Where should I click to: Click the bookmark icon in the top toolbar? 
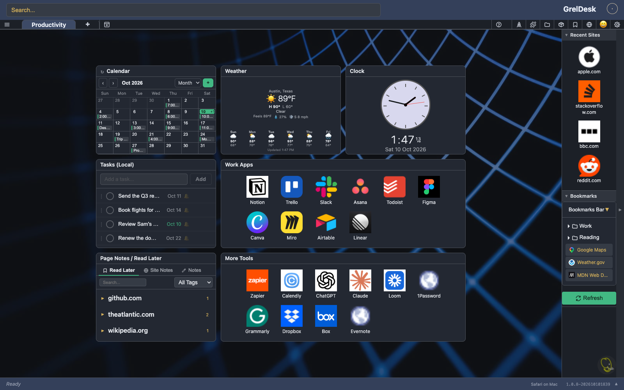pyautogui.click(x=575, y=25)
